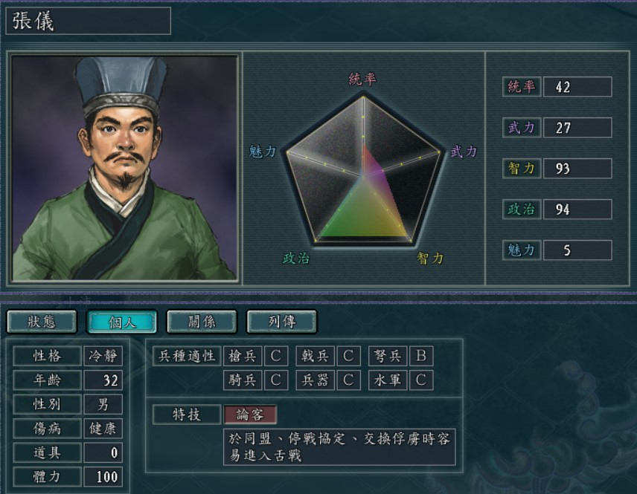Open the 列傳 biography tab
Viewport: 637px width, 494px height.
[282, 322]
